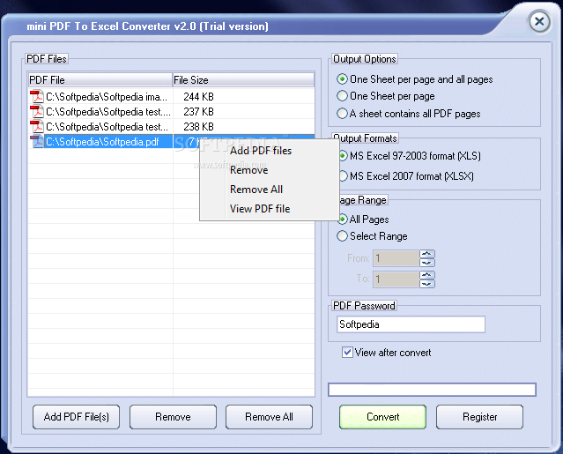The width and height of the screenshot is (563, 454).
Task: Increase the To page value
Action: 427,275
